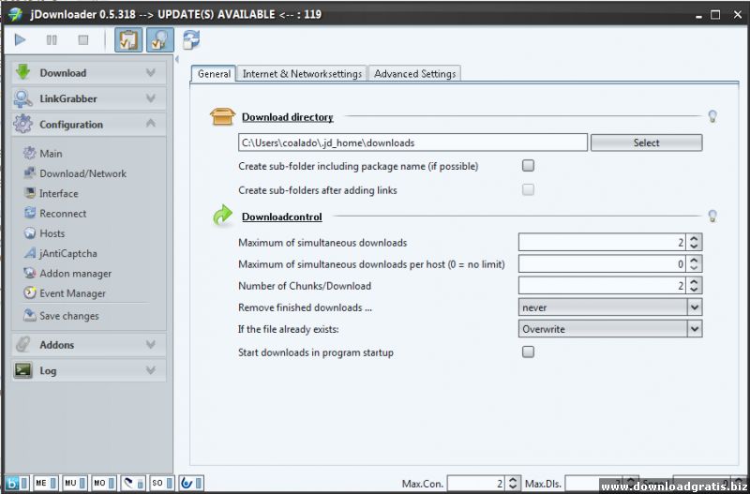
Task: Click the Configuration gear icon
Action: (x=22, y=124)
